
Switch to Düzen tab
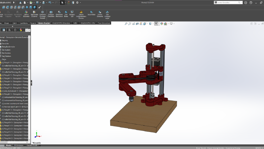(7, 23)
